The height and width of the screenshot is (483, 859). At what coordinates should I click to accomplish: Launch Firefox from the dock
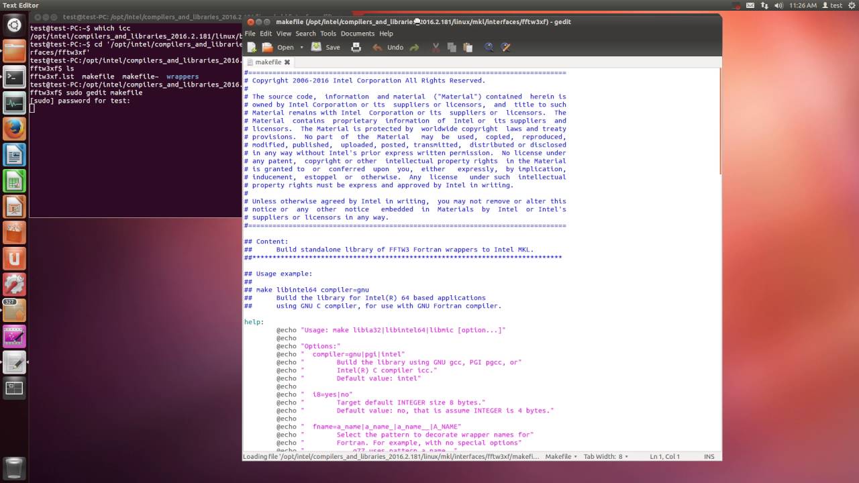[x=14, y=129]
